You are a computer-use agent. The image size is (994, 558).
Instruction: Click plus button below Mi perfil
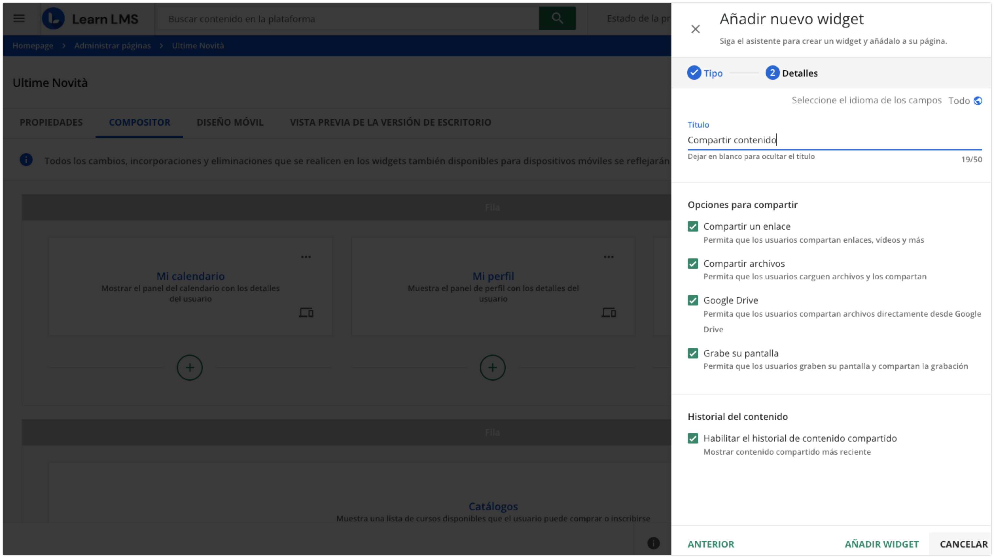(x=492, y=368)
